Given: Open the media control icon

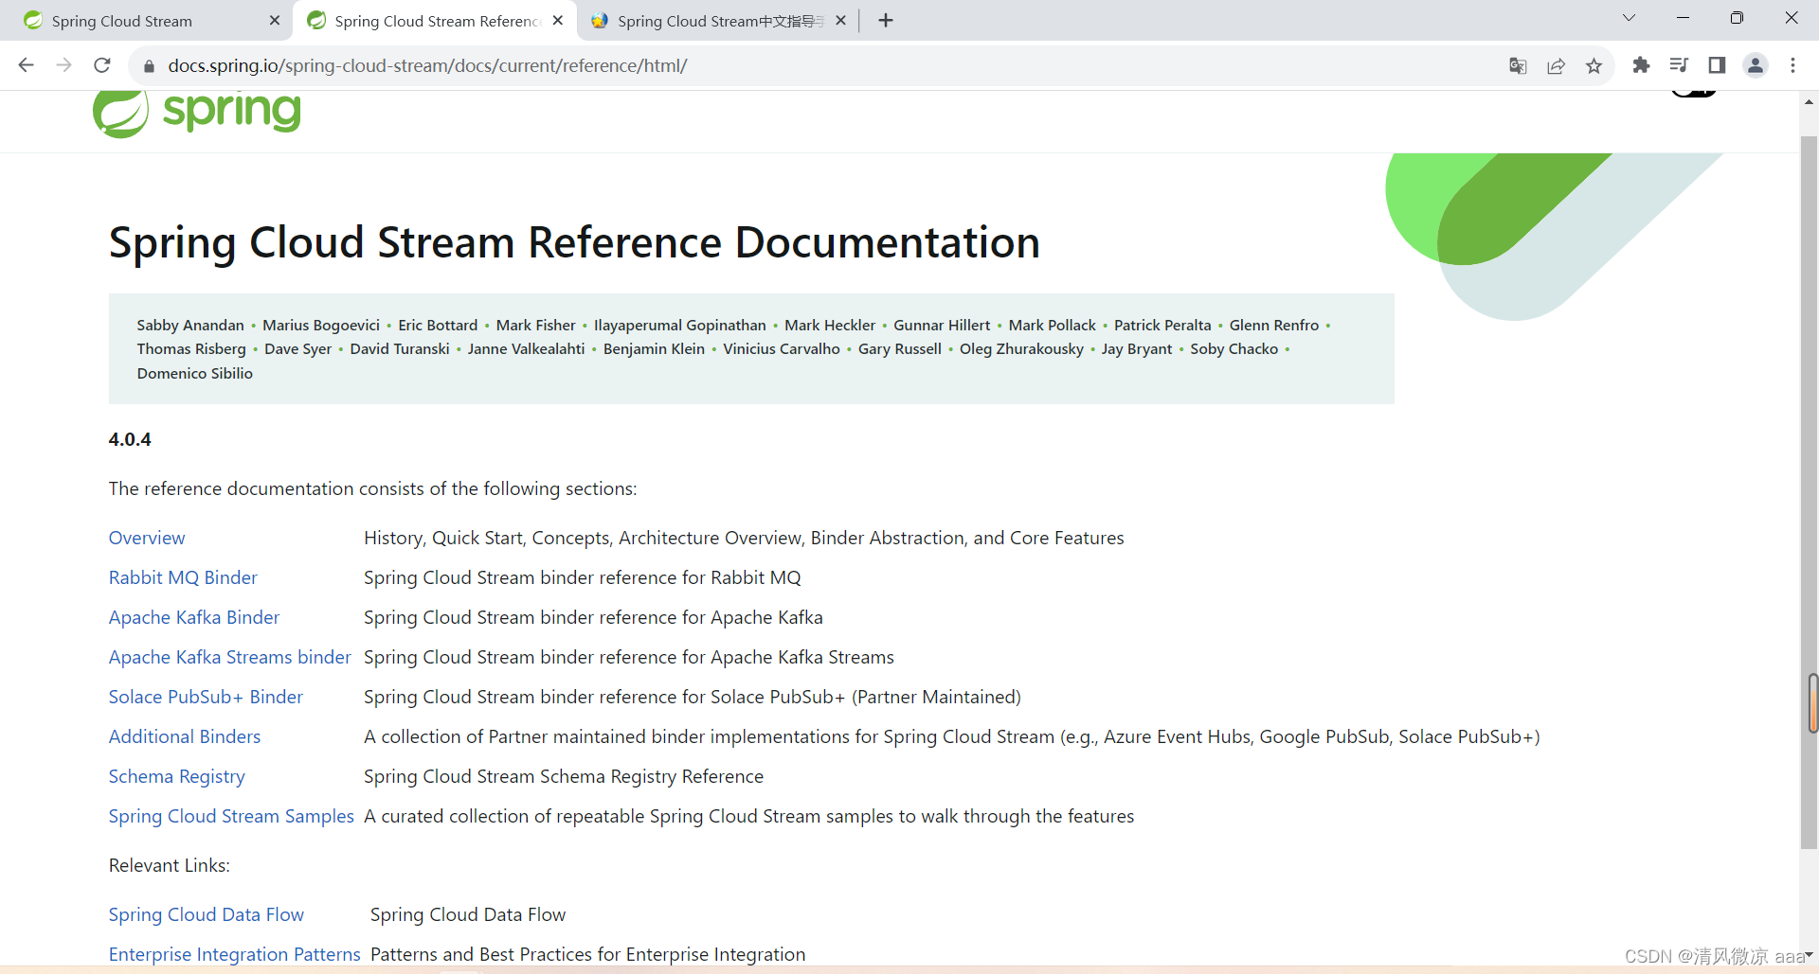Looking at the screenshot, I should pos(1679,65).
